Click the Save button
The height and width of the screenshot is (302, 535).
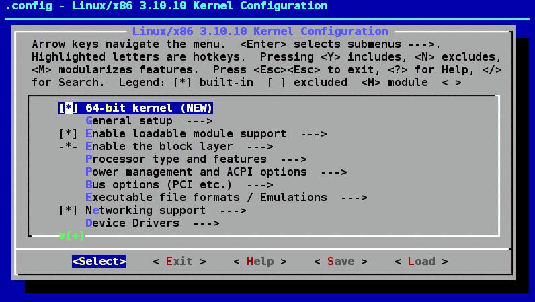point(341,262)
